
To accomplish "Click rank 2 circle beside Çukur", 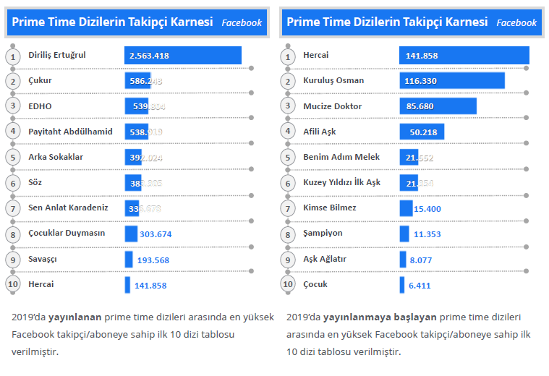I will click(13, 81).
